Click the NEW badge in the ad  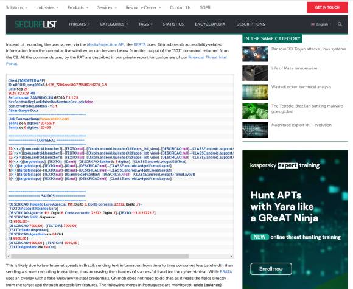tap(259, 237)
